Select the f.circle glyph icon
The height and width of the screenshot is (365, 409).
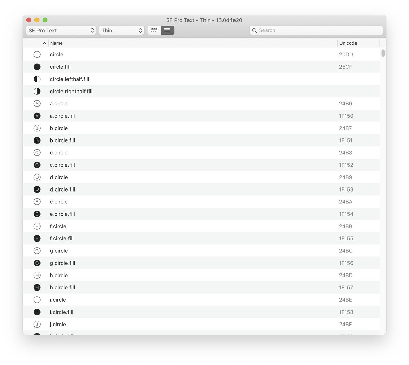37,226
